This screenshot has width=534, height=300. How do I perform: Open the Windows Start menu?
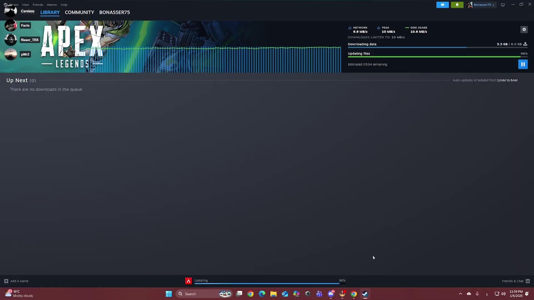(x=169, y=294)
